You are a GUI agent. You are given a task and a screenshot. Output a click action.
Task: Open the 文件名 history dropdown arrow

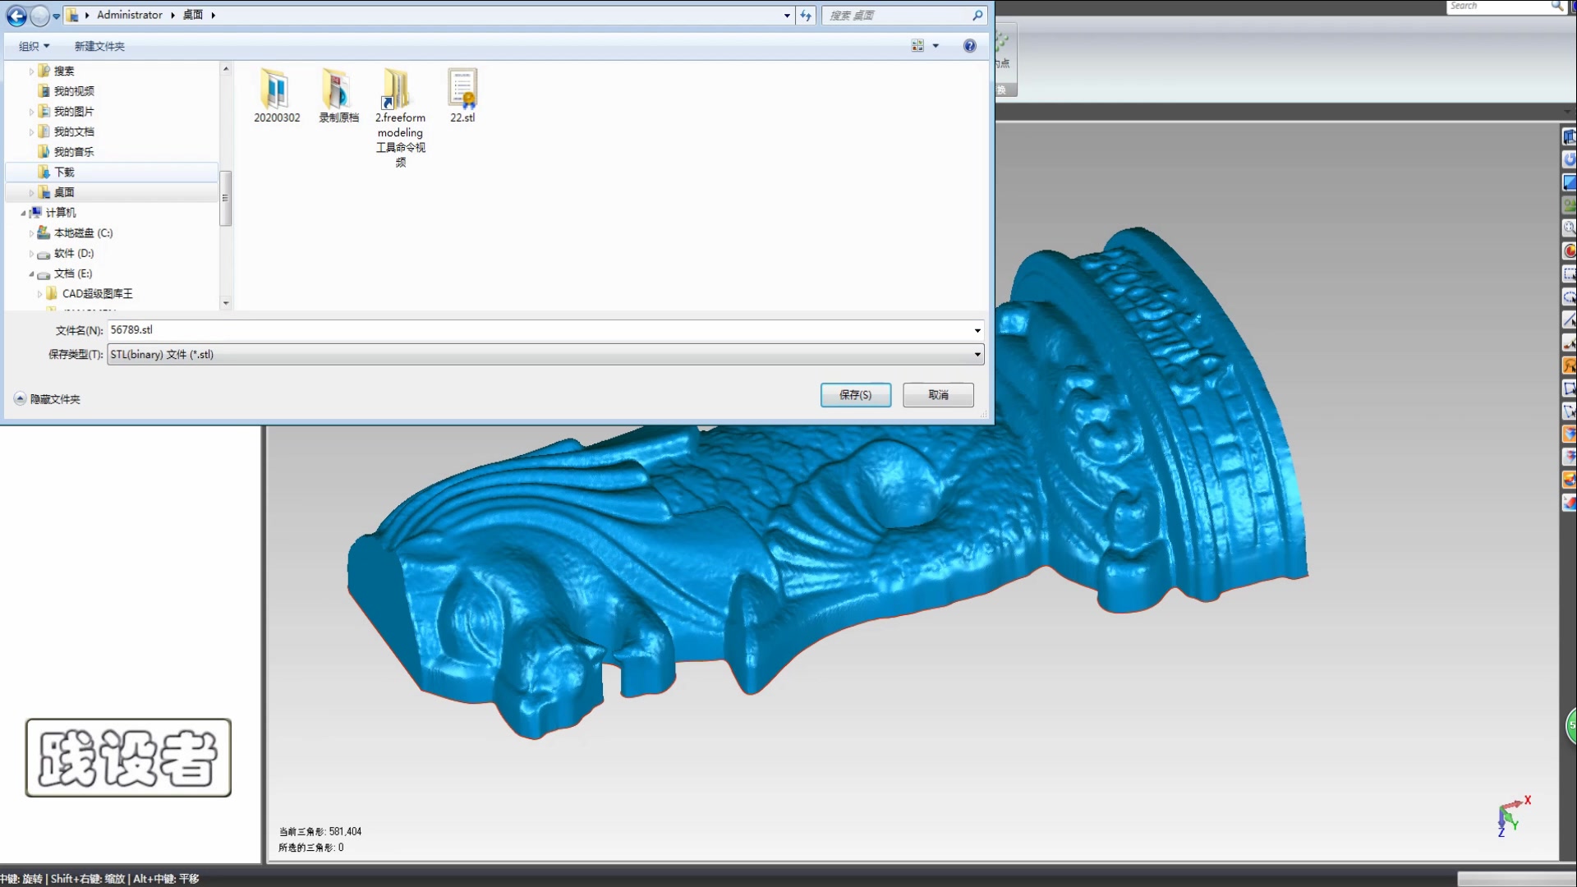(977, 330)
